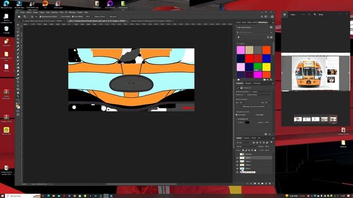Select the Brush tool
The image size is (353, 198).
point(18,53)
